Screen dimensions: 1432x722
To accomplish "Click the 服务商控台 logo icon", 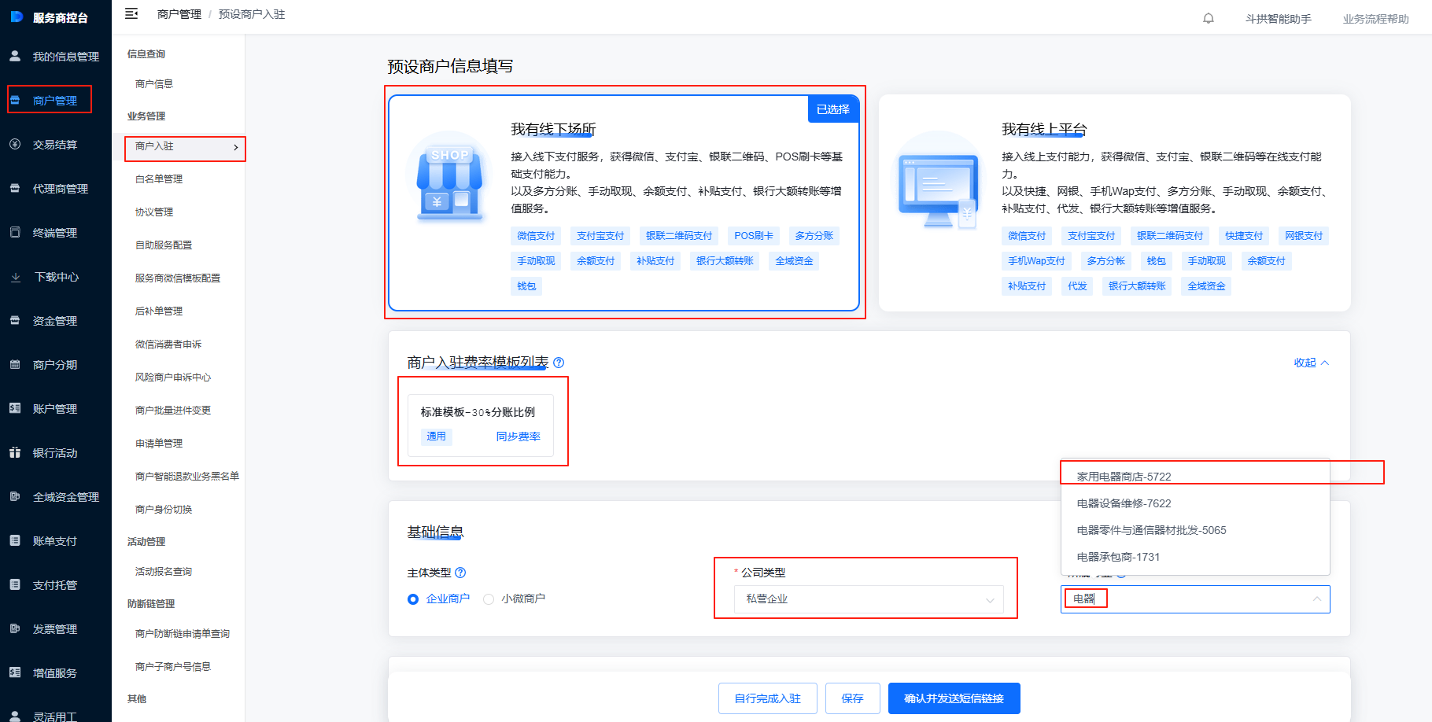I will point(16,17).
